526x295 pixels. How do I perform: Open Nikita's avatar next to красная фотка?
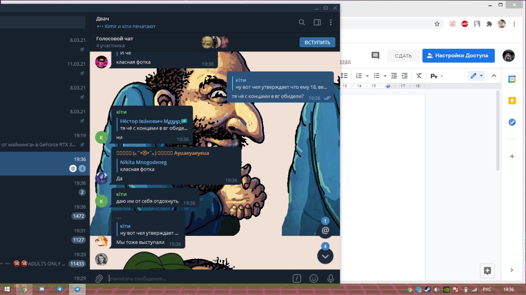tap(101, 62)
